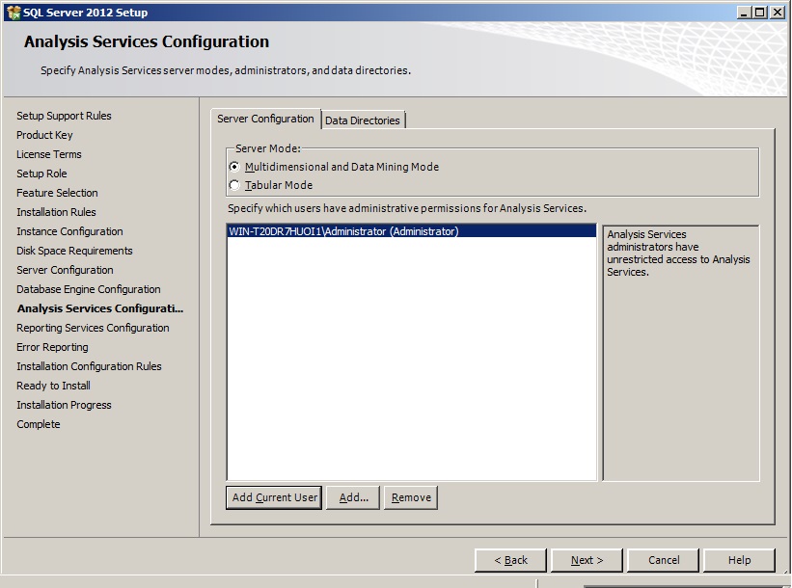This screenshot has height=588, width=792.
Task: Switch to the Data Directories tab
Action: (x=365, y=119)
